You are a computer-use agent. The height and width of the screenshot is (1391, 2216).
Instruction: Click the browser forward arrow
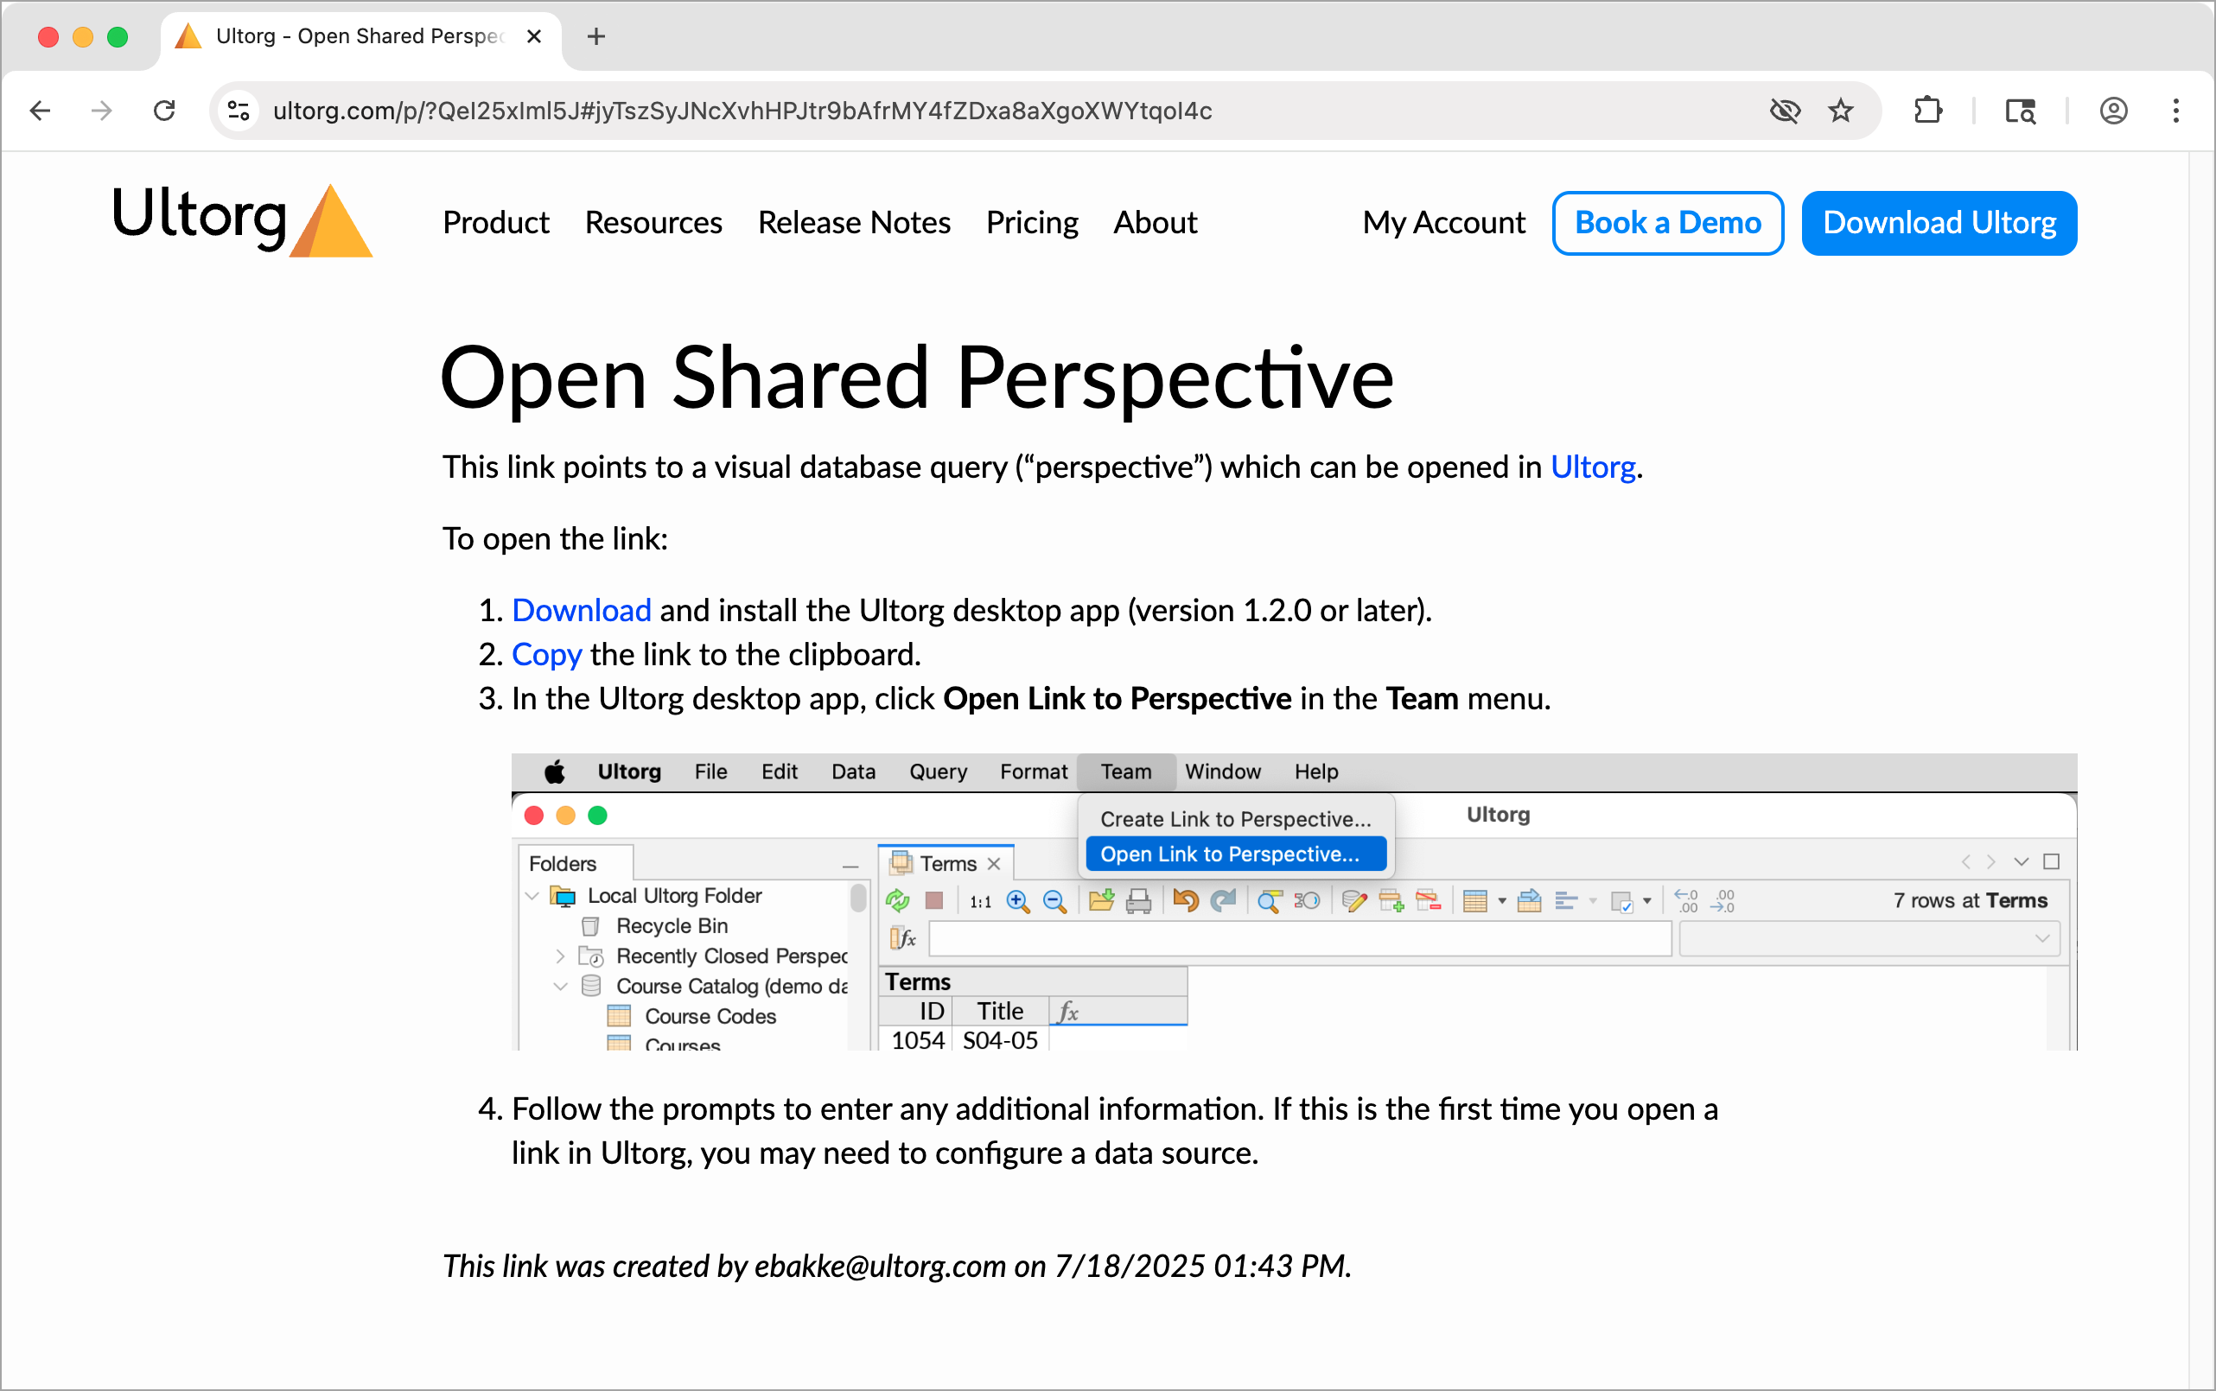pyautogui.click(x=101, y=111)
